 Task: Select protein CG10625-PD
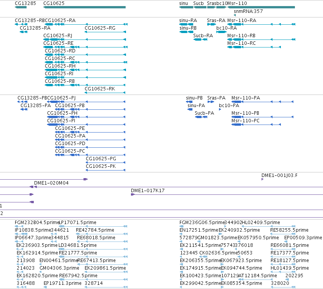coord(90,147)
